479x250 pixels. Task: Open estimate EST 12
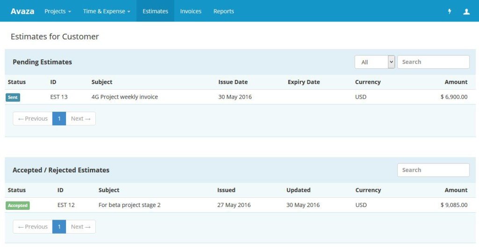tap(66, 205)
